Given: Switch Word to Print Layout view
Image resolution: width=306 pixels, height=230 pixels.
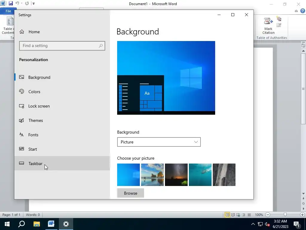Looking at the screenshot, I should pyautogui.click(x=227, y=215).
